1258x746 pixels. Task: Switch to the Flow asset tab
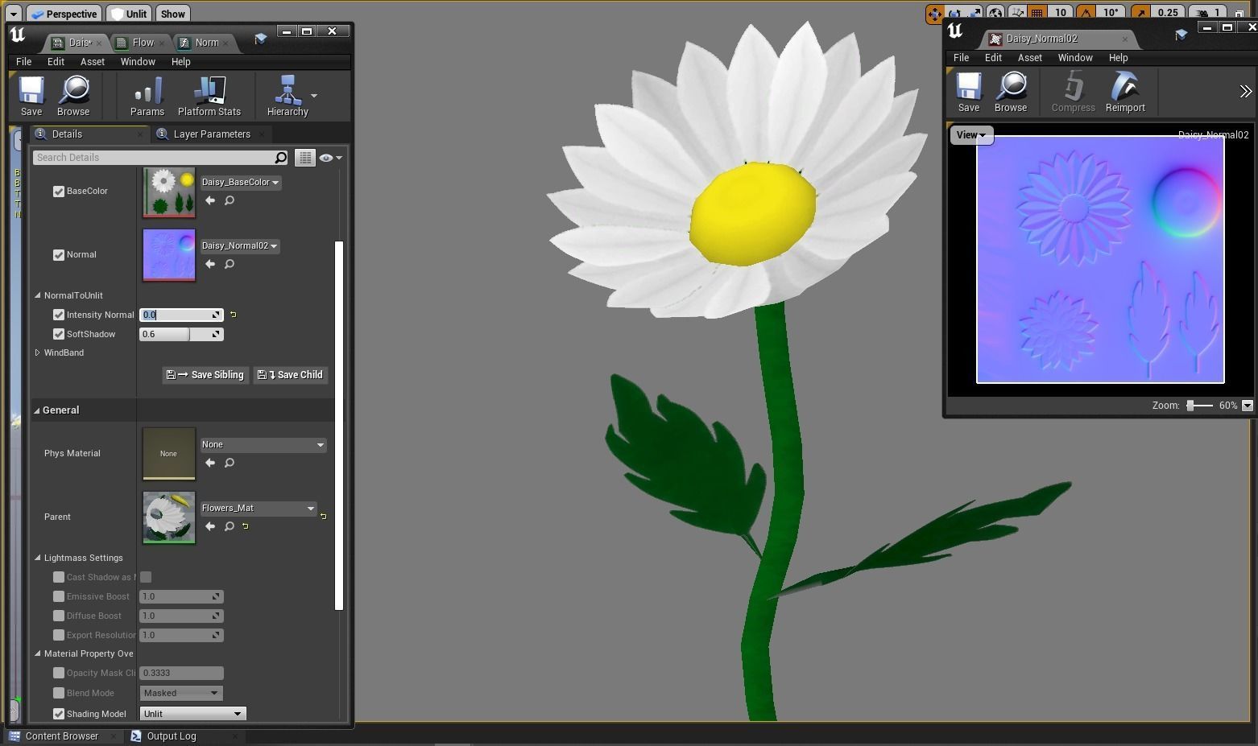pos(142,43)
